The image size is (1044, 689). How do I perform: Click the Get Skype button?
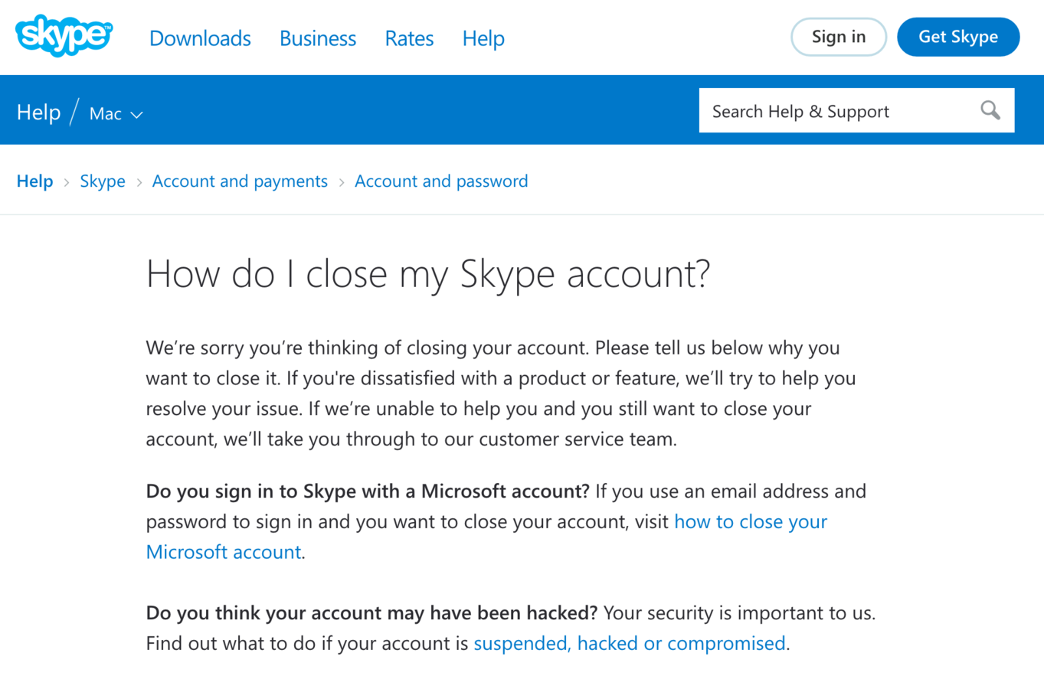(x=958, y=37)
